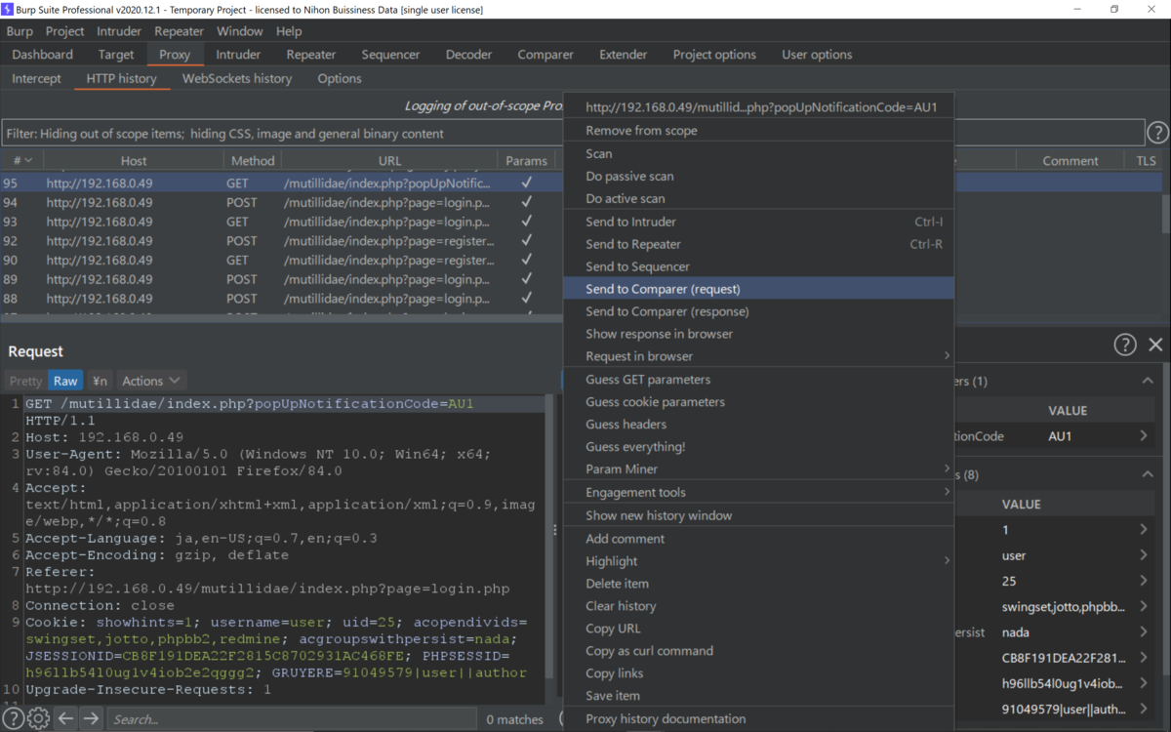The image size is (1171, 732).
Task: Switch the request view to Pretty
Action: click(26, 381)
